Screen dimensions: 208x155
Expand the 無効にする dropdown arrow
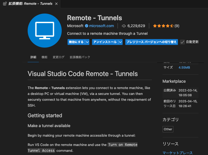click(x=87, y=42)
